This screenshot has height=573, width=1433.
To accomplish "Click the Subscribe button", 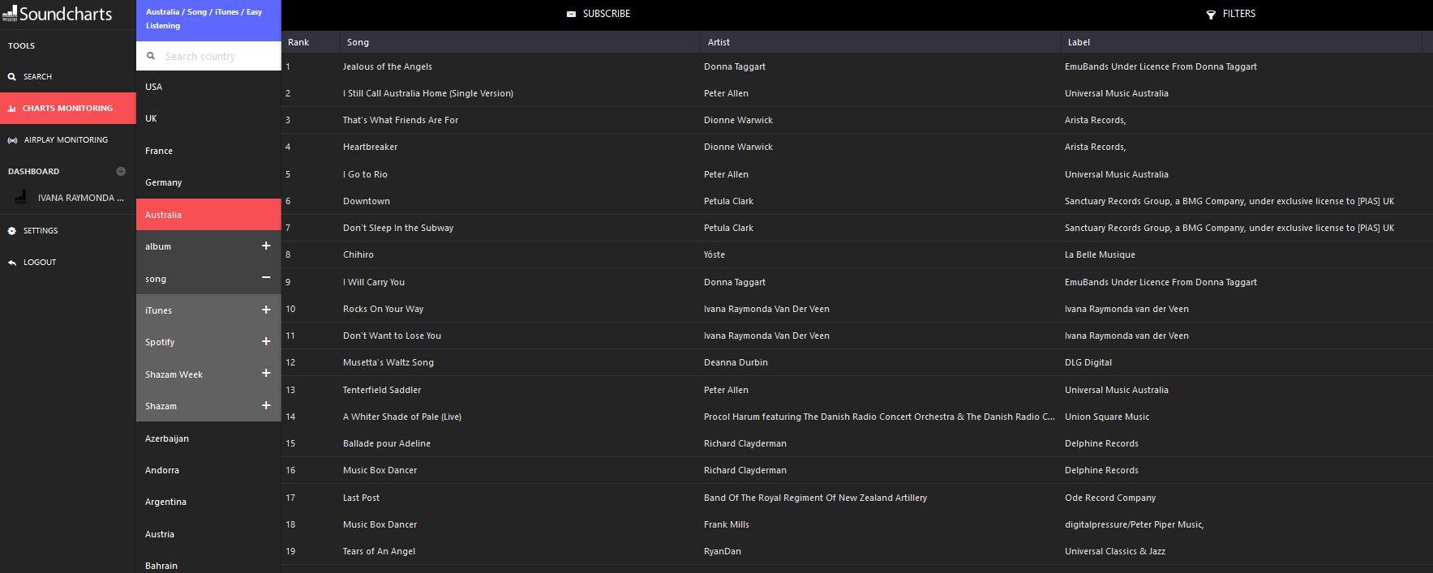I will pos(599,14).
